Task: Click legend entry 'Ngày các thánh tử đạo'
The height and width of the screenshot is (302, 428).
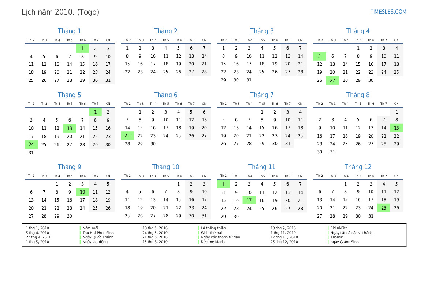Action: [220, 237]
